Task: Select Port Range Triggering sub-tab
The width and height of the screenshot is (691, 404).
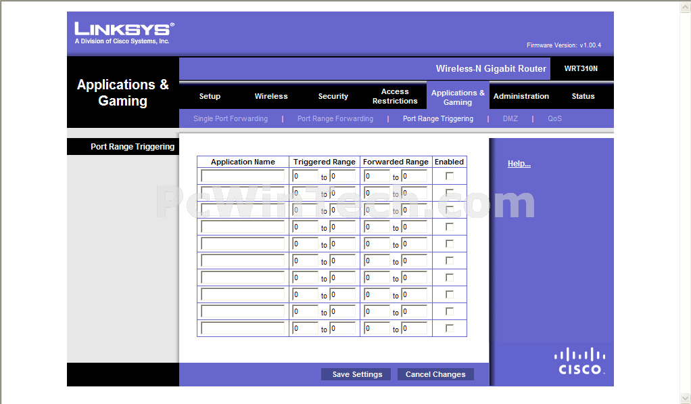Action: (438, 118)
